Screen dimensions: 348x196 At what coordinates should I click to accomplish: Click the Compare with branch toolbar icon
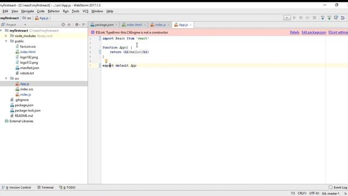click(336, 17)
